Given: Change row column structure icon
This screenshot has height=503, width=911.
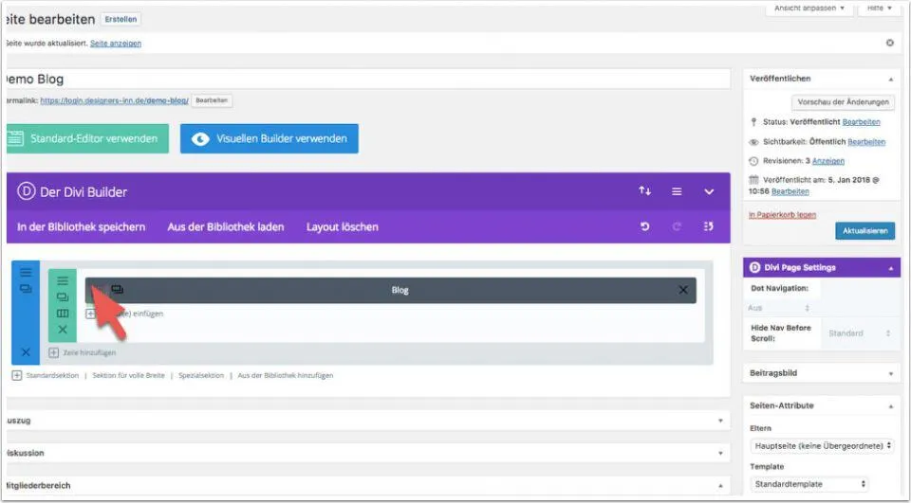Looking at the screenshot, I should pyautogui.click(x=63, y=314).
